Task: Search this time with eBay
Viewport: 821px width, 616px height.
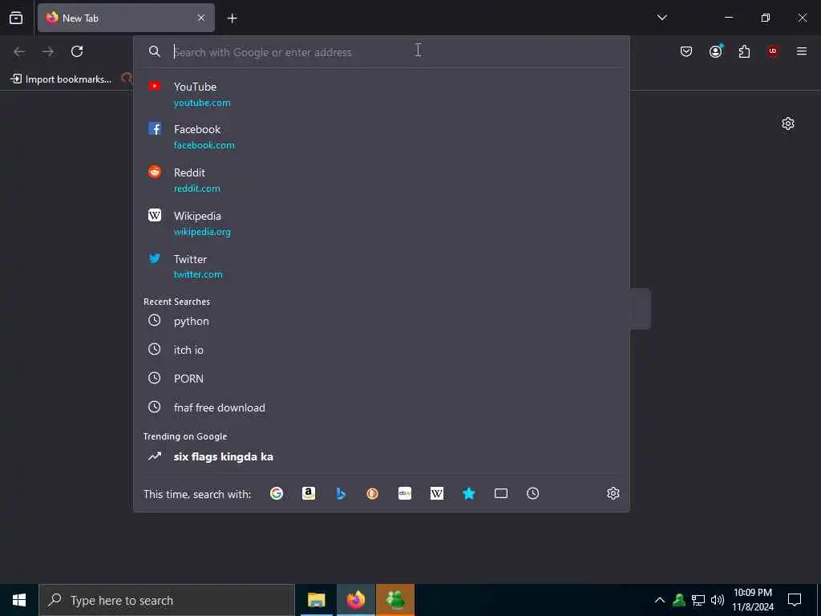Action: click(405, 493)
